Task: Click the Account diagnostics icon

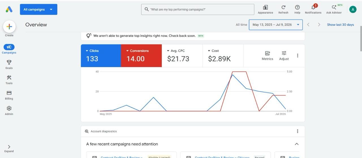Action: [x=87, y=131]
